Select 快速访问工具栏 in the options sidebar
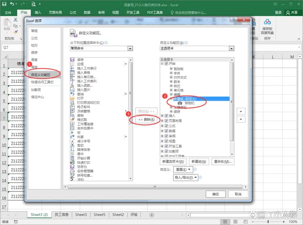Image resolution: width=303 pixels, height=225 pixels. click(x=42, y=82)
